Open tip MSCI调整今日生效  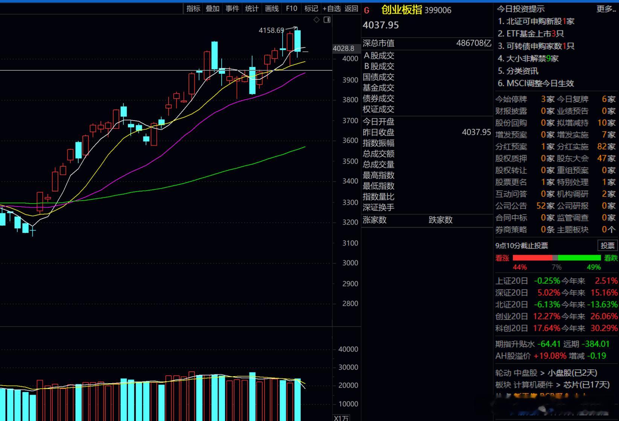pyautogui.click(x=536, y=84)
